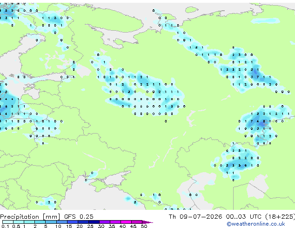Click the 45–50 mm legend swatch
This screenshot has width=295, height=228.
tap(137, 222)
